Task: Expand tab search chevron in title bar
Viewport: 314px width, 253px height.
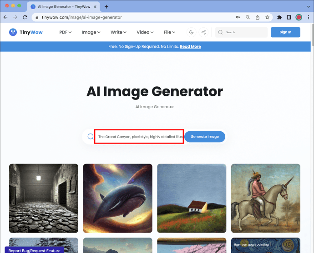Action: pos(309,7)
